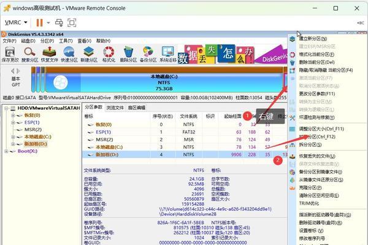The width and height of the screenshot is (368, 245).
Task: Open the 工具(T) menu
Action: 66,41
